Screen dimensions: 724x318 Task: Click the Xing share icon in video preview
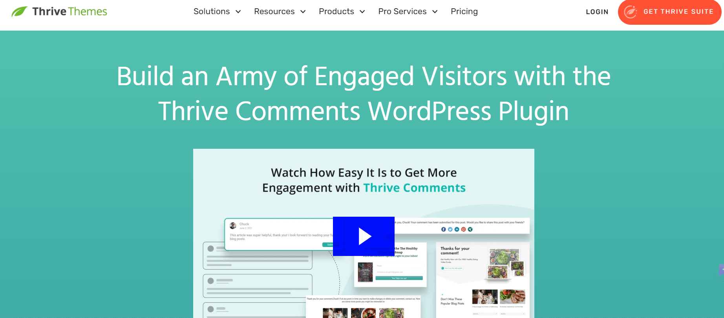coord(470,229)
